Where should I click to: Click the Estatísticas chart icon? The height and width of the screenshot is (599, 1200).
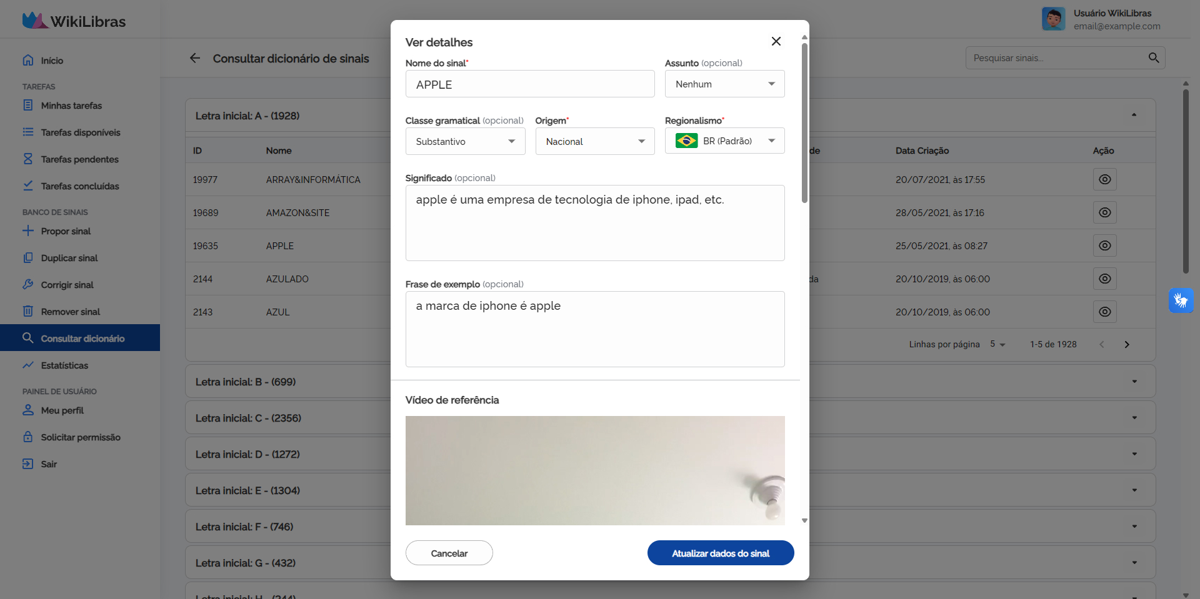pos(28,365)
